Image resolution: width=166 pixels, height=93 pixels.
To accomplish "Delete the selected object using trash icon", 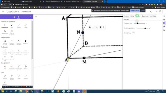I will pyautogui.click(x=100, y=27).
